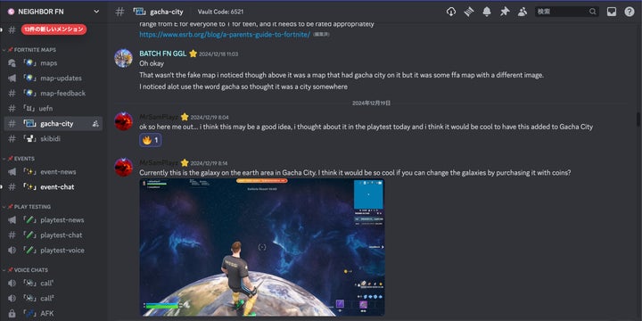Screen dimensions: 642x321
Task: Collapse the PLAY TESTING category
Action: (29, 207)
